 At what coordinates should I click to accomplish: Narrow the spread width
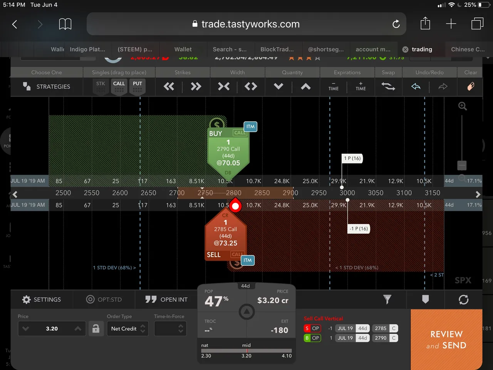tap(224, 86)
